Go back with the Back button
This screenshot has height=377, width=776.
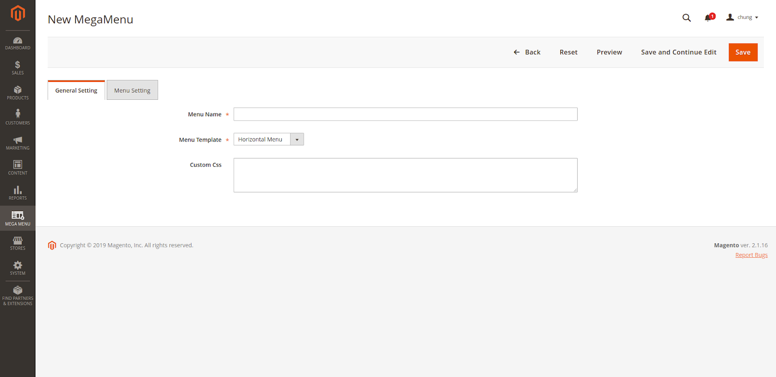tap(527, 52)
